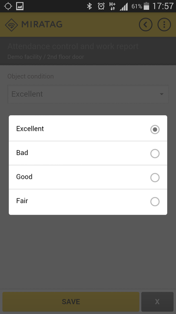The height and width of the screenshot is (314, 176).
Task: Select the Excellent radio button
Action: point(155,129)
